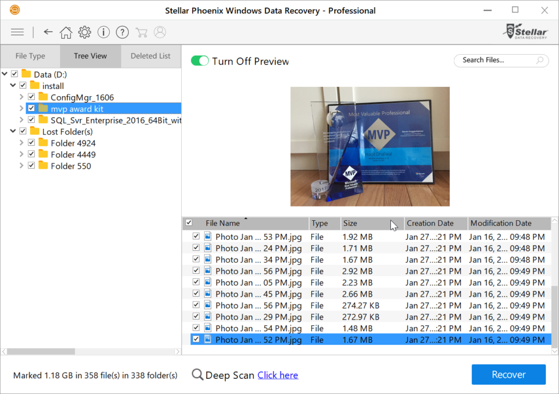Click the shopping cart icon
The image size is (559, 394).
pos(141,32)
